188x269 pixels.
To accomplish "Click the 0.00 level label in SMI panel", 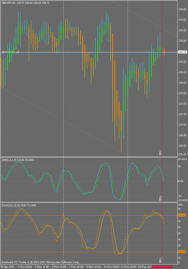I will tap(180, 181).
